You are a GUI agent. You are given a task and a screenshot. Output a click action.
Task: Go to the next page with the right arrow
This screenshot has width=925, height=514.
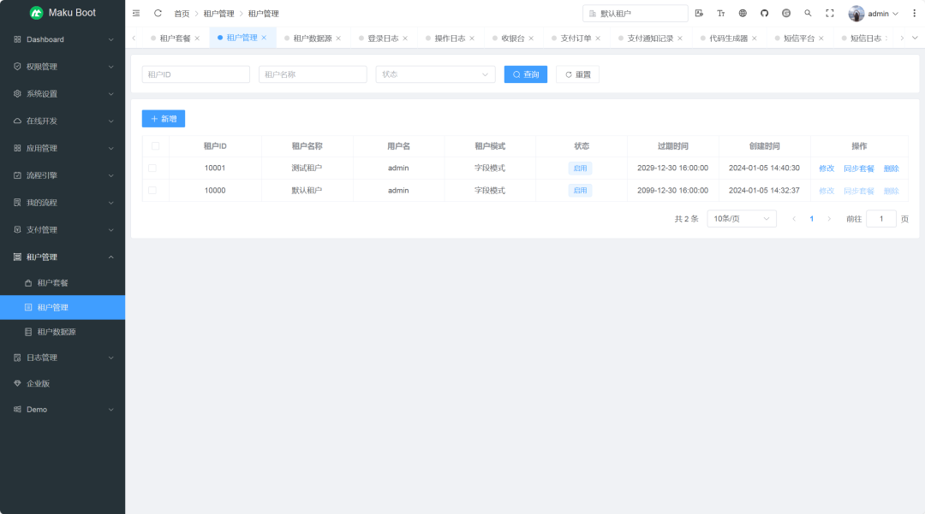tap(829, 218)
